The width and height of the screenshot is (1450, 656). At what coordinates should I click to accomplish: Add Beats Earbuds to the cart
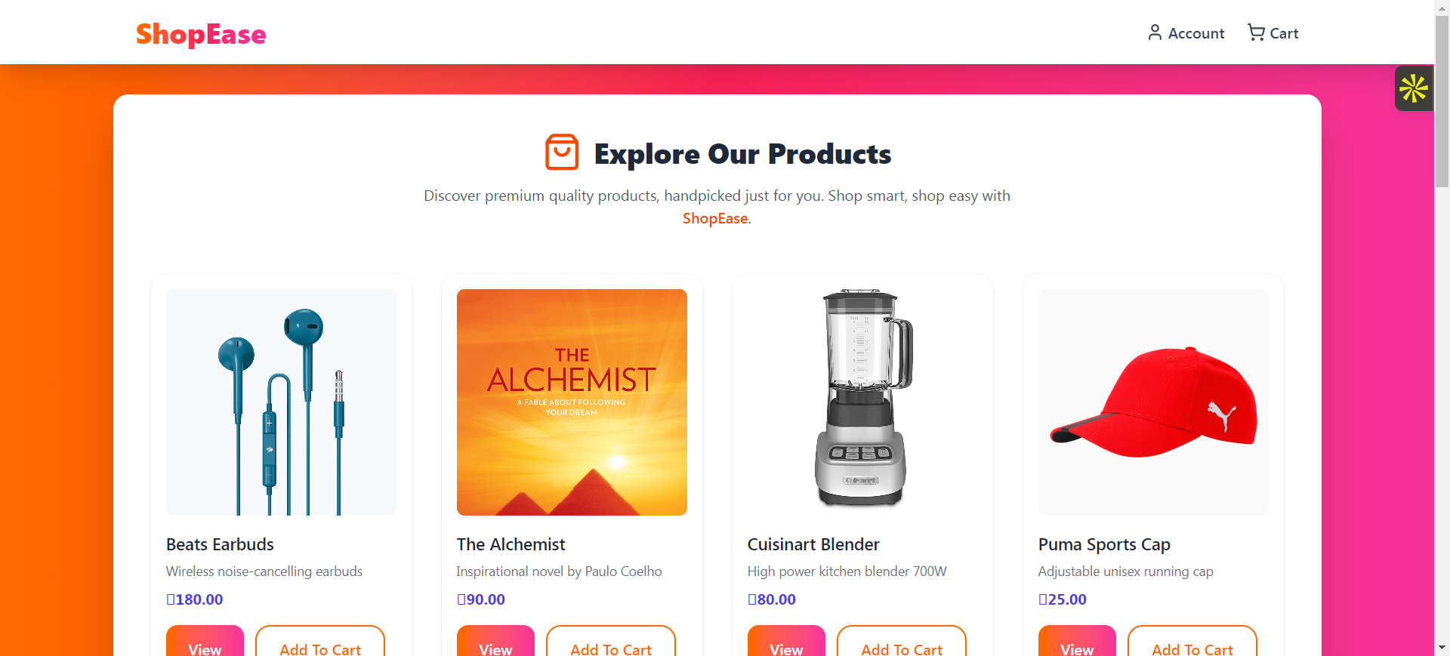point(319,649)
